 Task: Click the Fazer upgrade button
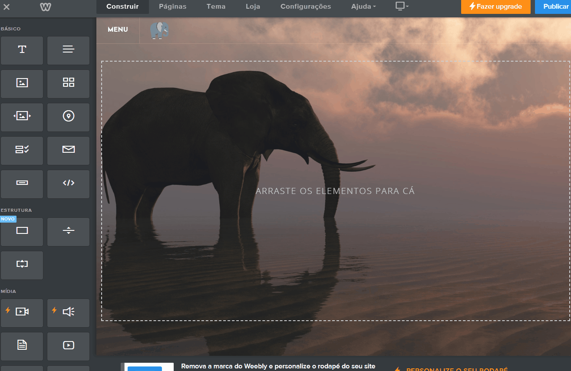tap(495, 7)
